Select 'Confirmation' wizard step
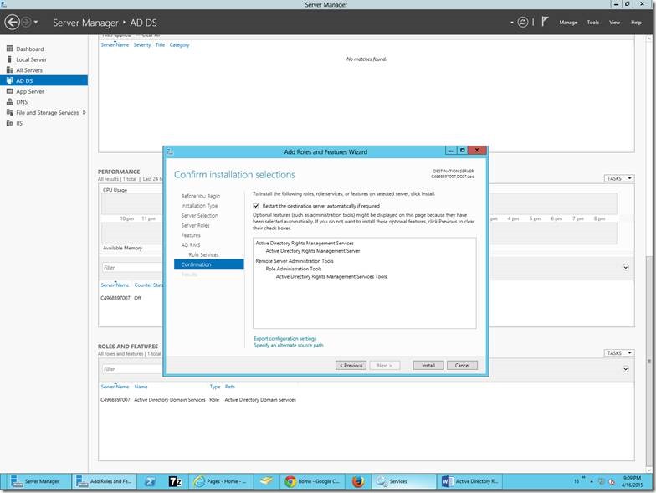This screenshot has height=493, width=656. (x=209, y=264)
